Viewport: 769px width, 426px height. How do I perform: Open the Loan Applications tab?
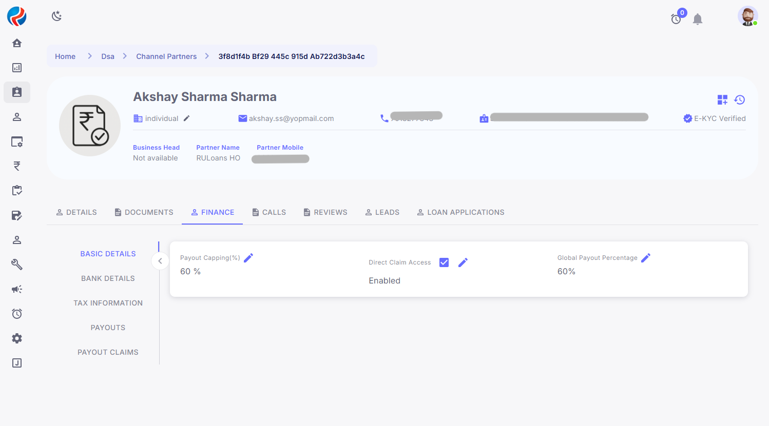[x=460, y=212]
